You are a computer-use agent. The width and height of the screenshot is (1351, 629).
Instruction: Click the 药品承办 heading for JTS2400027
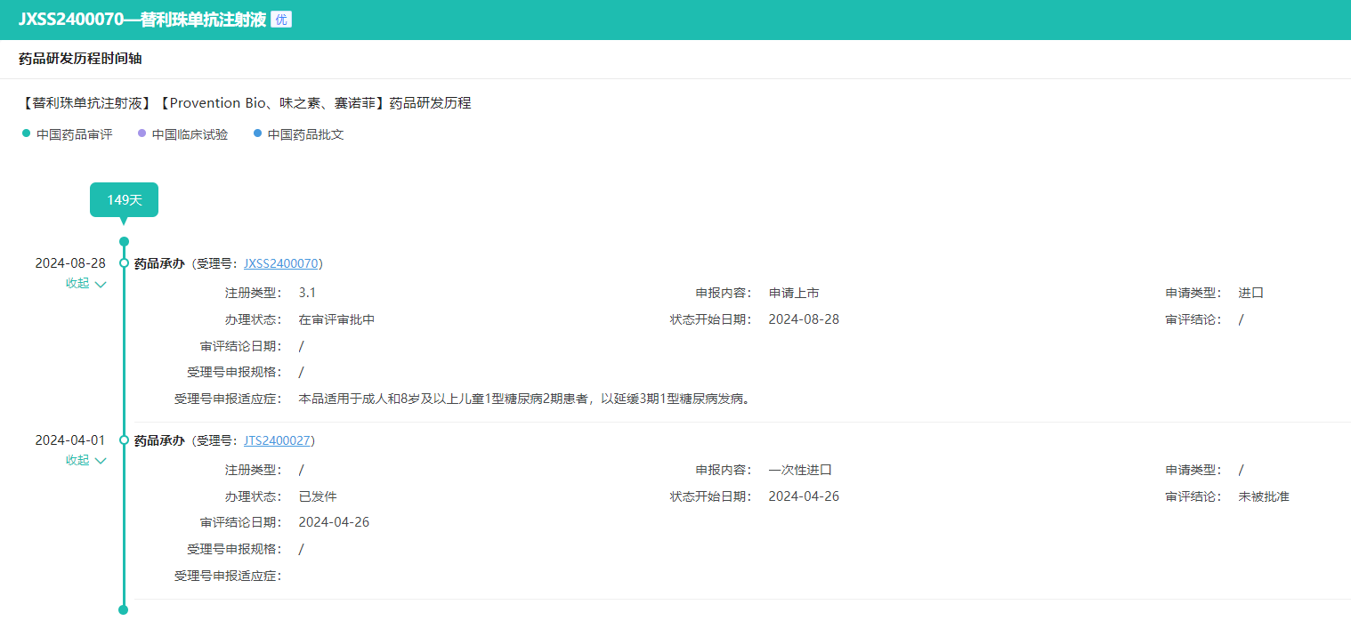pyautogui.click(x=159, y=440)
